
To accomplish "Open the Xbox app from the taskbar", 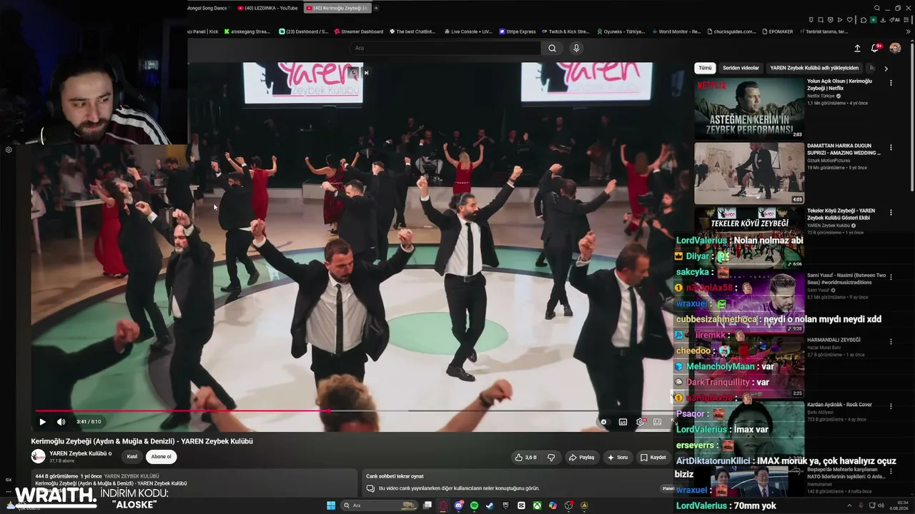I will [537, 505].
